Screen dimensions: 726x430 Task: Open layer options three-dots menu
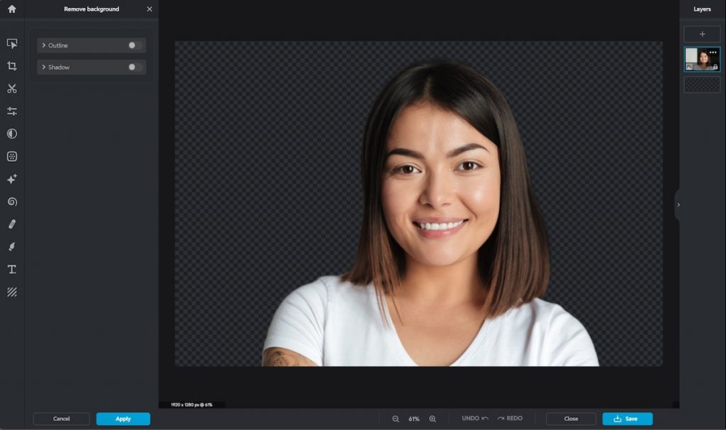pos(713,52)
